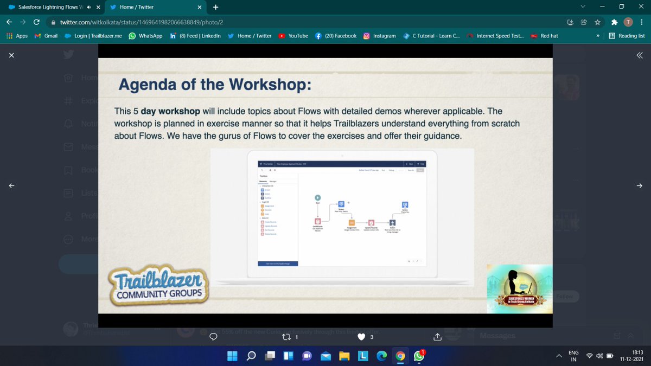
Task: Share this page icon in address bar
Action: [x=584, y=22]
